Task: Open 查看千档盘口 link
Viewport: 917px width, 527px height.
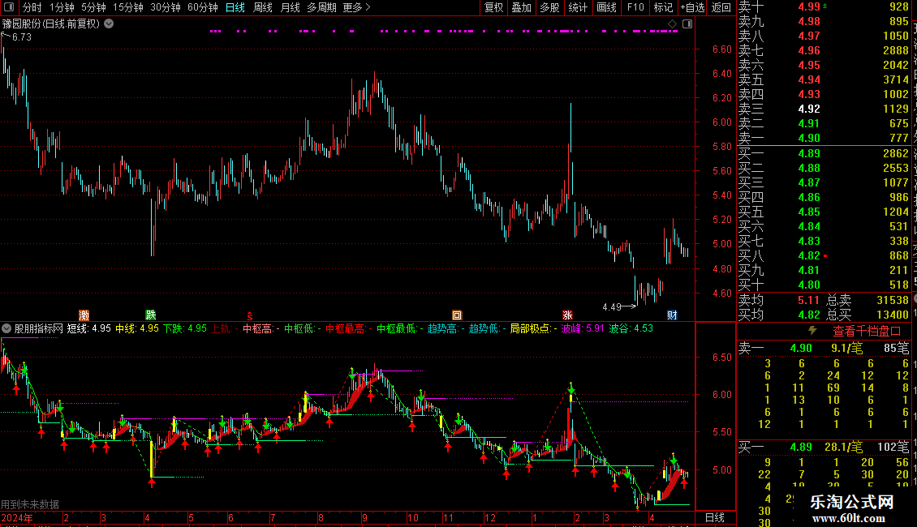Action: coord(867,332)
